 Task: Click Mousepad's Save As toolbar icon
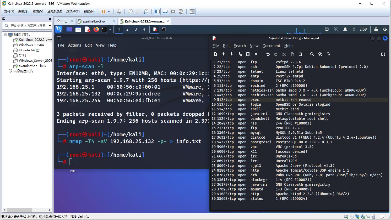point(240,54)
